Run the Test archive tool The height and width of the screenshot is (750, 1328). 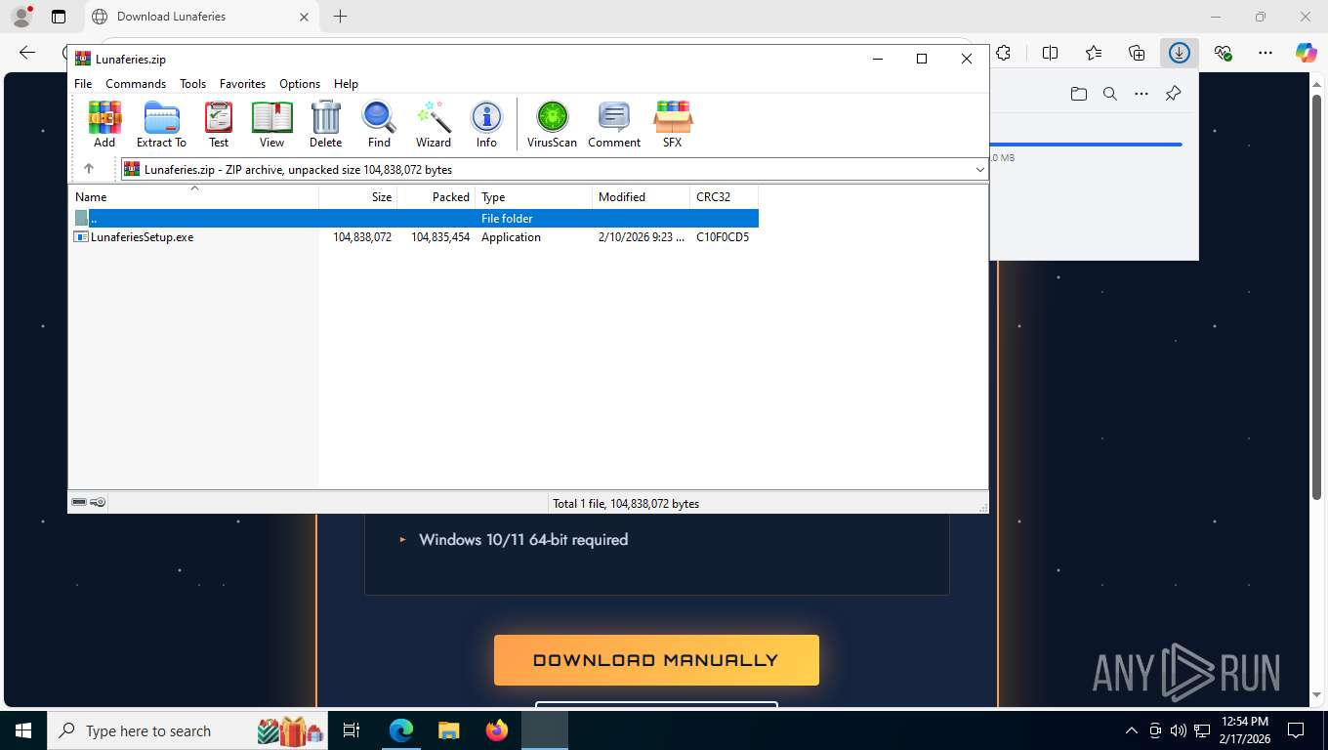[219, 124]
